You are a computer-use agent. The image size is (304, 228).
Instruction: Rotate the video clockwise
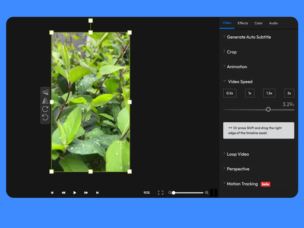45,109
